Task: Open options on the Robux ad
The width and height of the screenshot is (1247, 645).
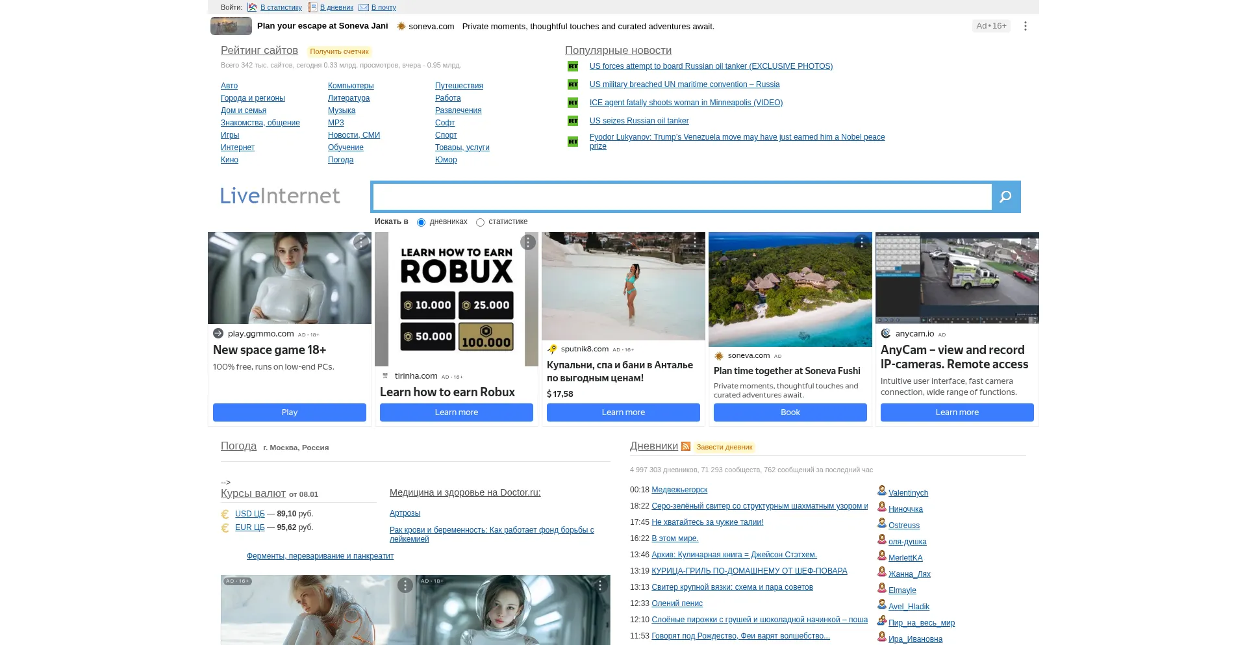Action: (x=528, y=242)
